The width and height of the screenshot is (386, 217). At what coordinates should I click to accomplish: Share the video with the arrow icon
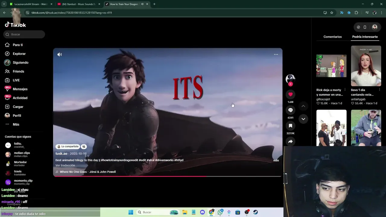[290, 141]
